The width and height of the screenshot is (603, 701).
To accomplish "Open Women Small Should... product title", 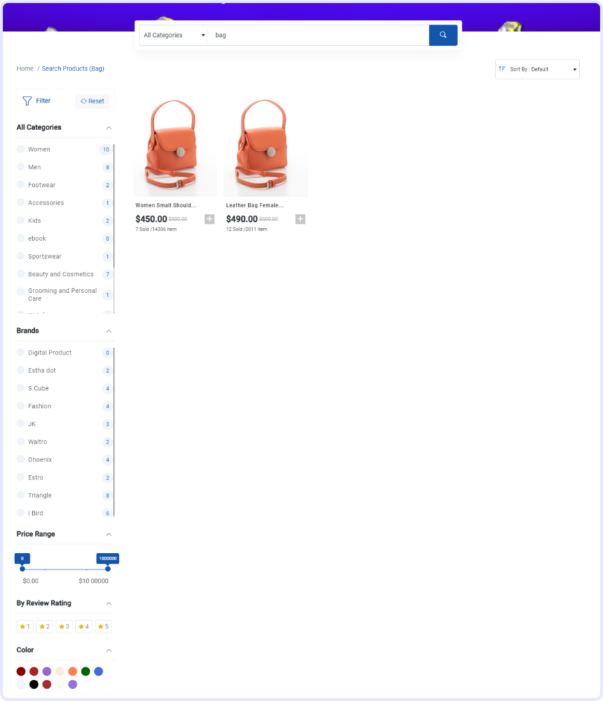I will pyautogui.click(x=165, y=205).
